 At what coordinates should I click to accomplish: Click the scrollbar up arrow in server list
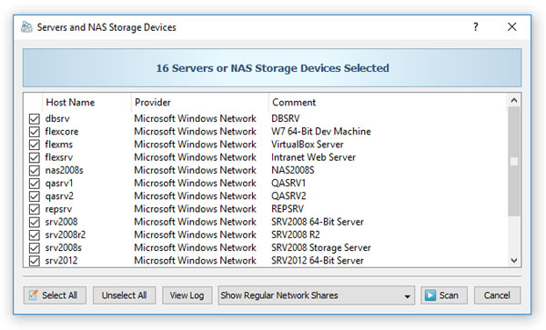coord(514,101)
